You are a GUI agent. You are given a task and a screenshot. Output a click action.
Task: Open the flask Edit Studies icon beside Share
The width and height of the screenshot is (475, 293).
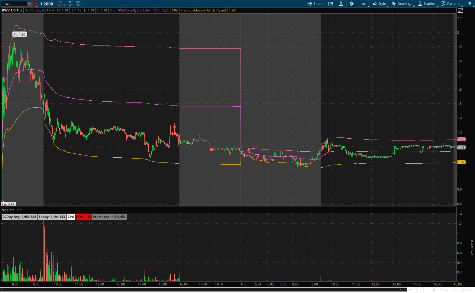[x=341, y=4]
